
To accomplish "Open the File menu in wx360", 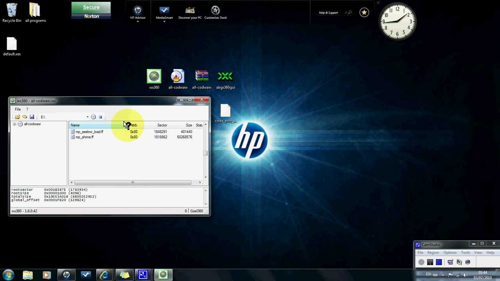I will tap(18, 109).
